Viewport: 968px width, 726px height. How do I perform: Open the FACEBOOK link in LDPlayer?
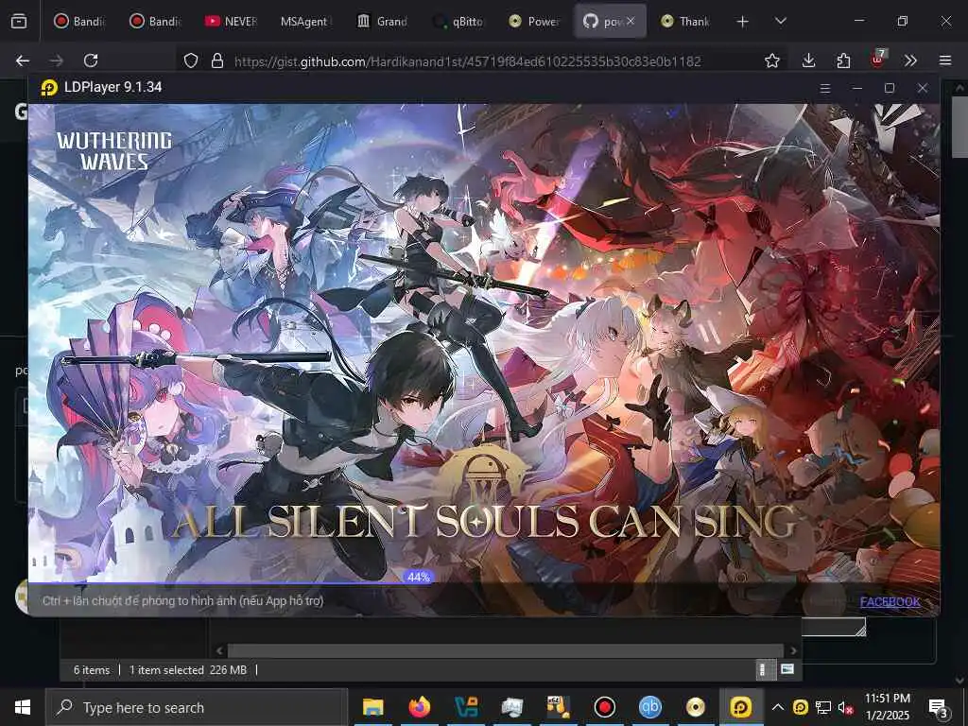890,602
